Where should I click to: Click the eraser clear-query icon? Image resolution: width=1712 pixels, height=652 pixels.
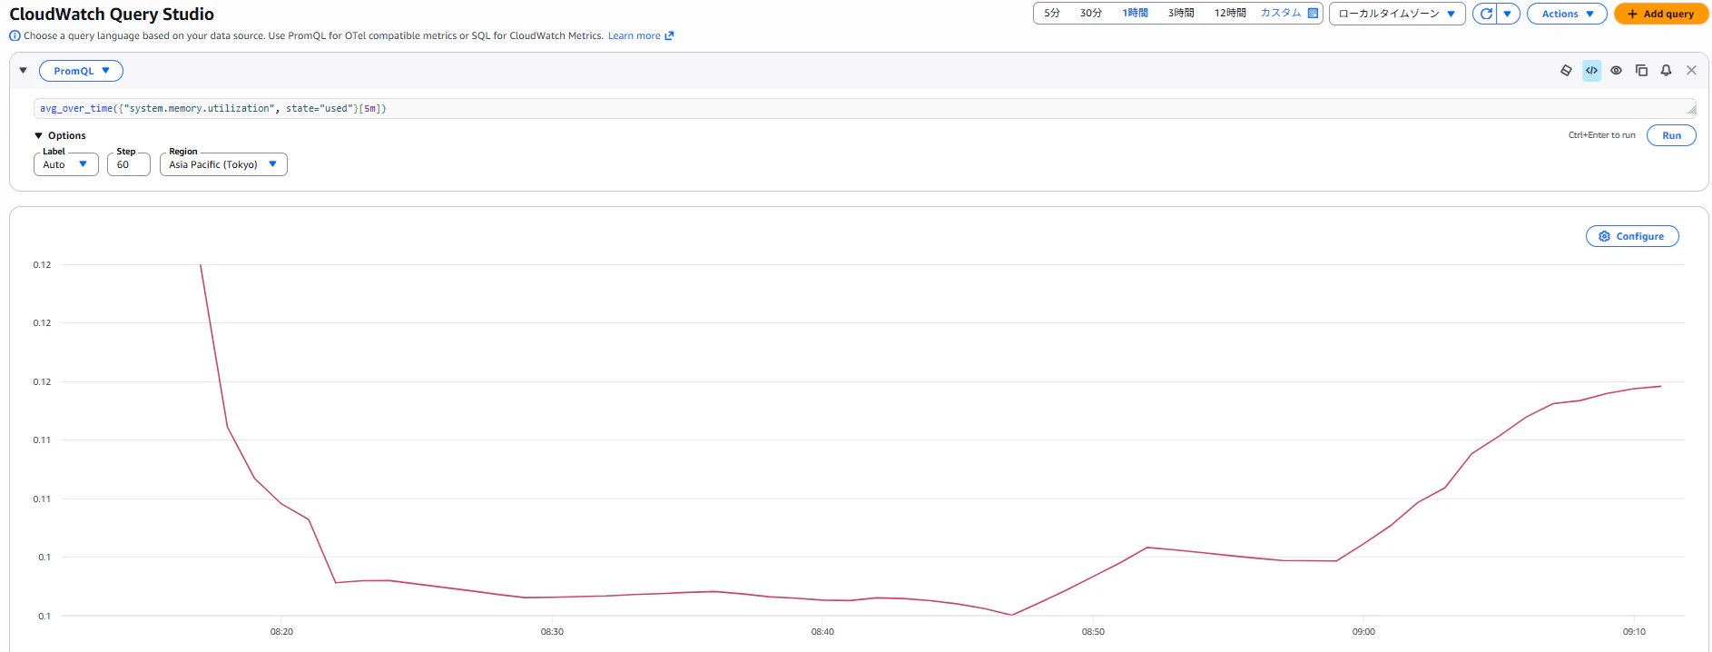(x=1566, y=70)
